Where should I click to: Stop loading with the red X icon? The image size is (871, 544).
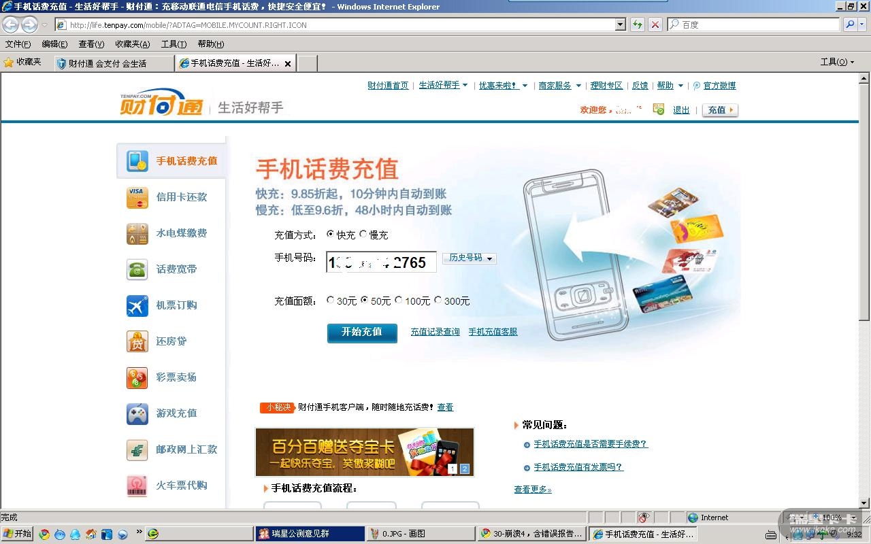(655, 24)
